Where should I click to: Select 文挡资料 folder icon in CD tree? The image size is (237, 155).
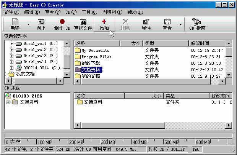pyautogui.click(x=15, y=102)
